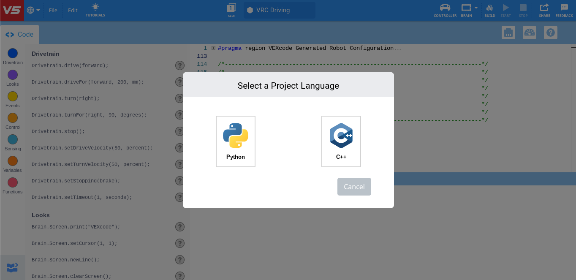Screen dimensions: 576x280
Task: Share the project
Action: pyautogui.click(x=544, y=10)
